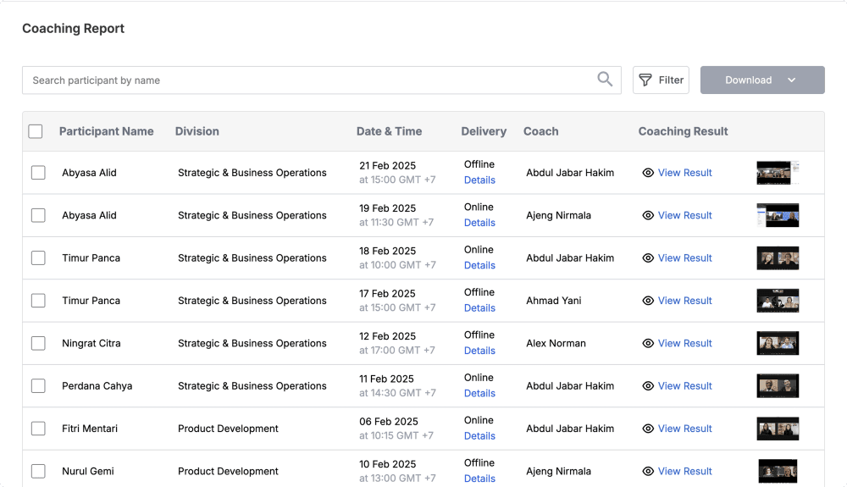Viewport: 847px width, 487px height.
Task: Click the funnel icon on Filter button
Action: (645, 80)
